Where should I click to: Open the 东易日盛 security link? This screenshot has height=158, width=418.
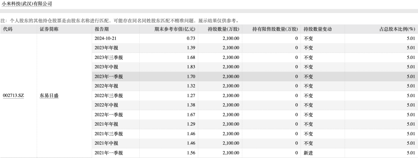(x=49, y=96)
